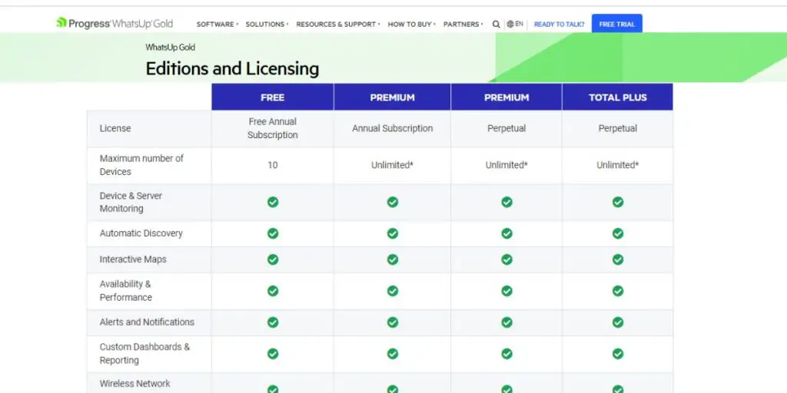The height and width of the screenshot is (393, 787).
Task: Click Free column checkmark for Automatic Discovery
Action: coord(273,233)
